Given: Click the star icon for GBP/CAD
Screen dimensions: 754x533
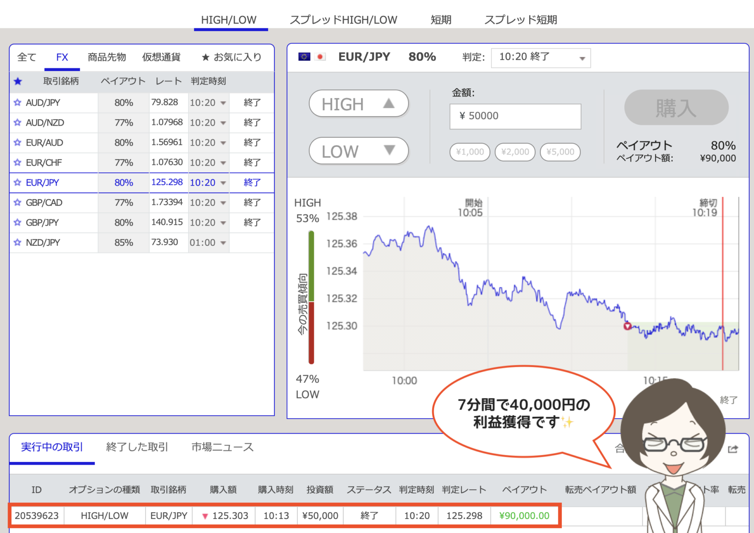Looking at the screenshot, I should (x=17, y=202).
